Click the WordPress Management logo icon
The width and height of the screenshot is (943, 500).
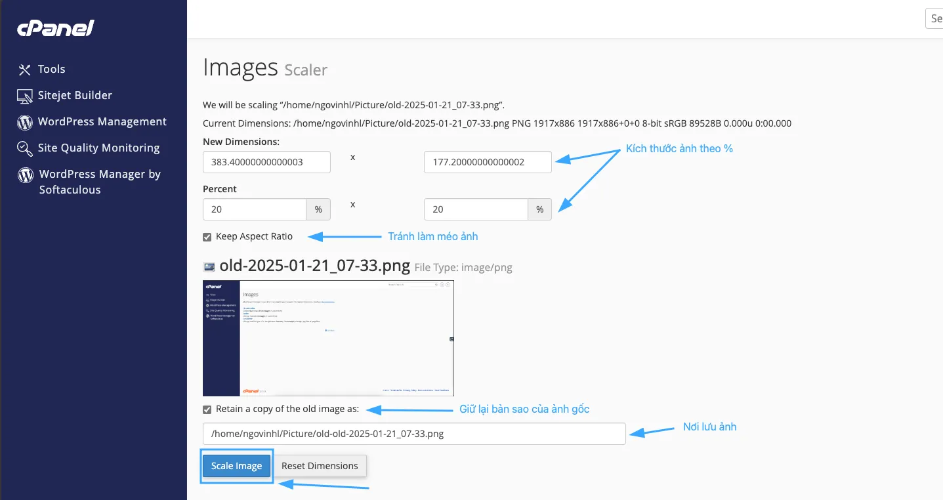(25, 122)
